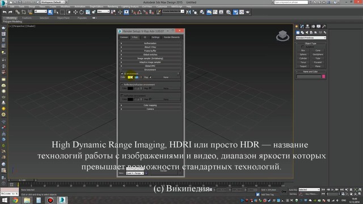Activate the Select Object tool
The width and height of the screenshot is (363, 204).
pos(50,12)
